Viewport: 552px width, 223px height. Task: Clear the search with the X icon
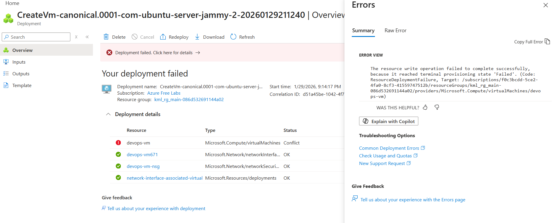pyautogui.click(x=76, y=37)
